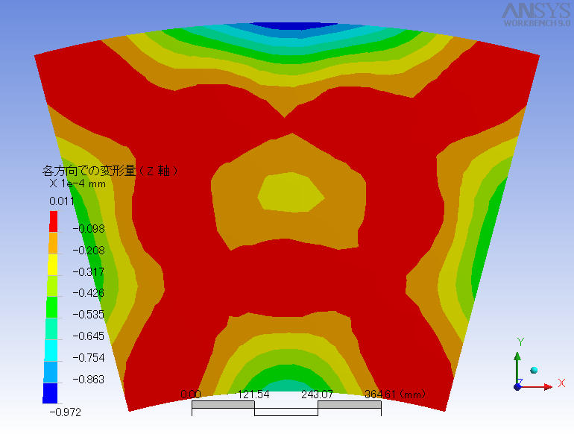Viewport: 574px width, 434px height.
Task: Click the X 1e-4 mm unit label
Action: pos(78,183)
